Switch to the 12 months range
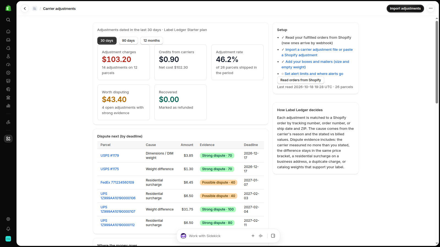This screenshot has width=440, height=247. pos(152,41)
